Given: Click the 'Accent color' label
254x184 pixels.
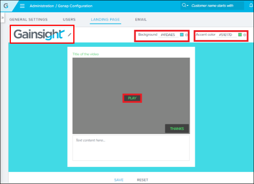Looking at the screenshot, I should (206, 34).
